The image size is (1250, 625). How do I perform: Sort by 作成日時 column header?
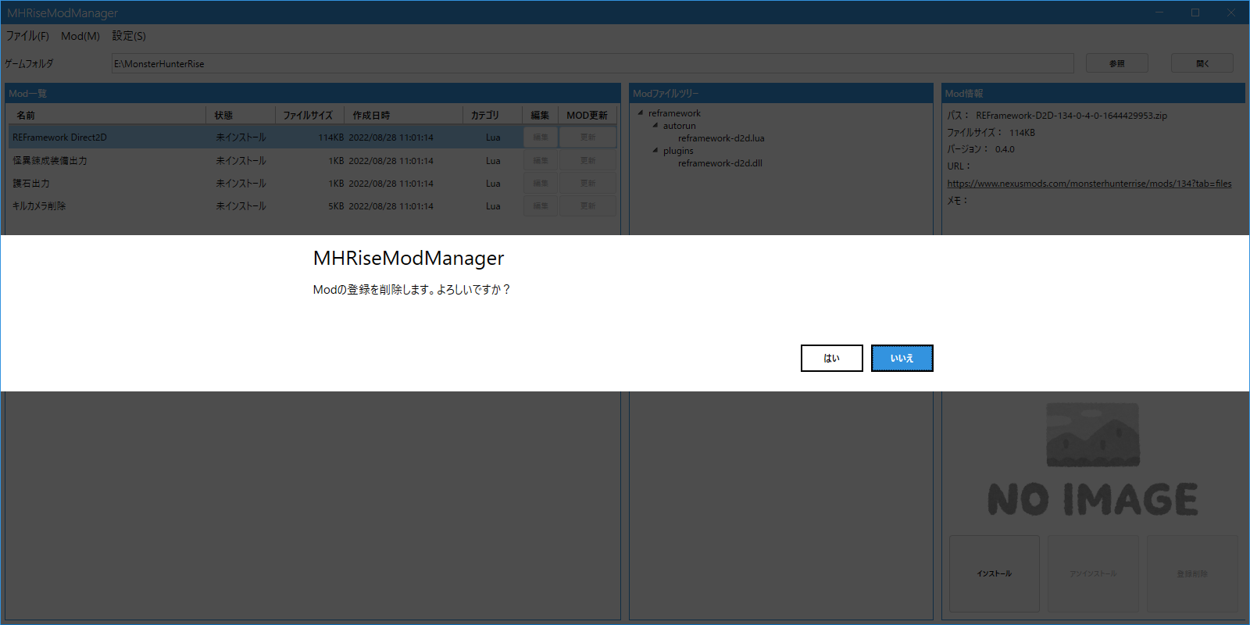(403, 115)
